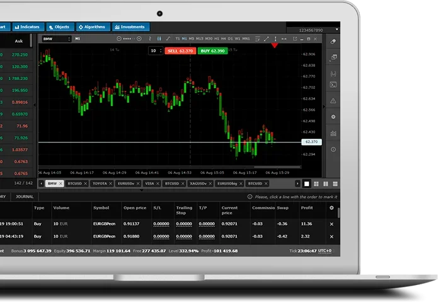Collapse the left market watch panel arrow
438x302 pixels.
click(35, 105)
